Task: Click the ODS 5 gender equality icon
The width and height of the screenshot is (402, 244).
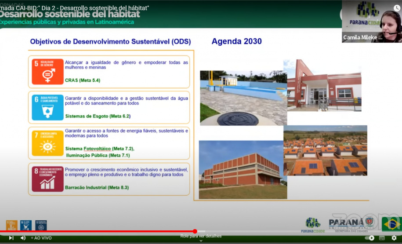Action: 48,72
